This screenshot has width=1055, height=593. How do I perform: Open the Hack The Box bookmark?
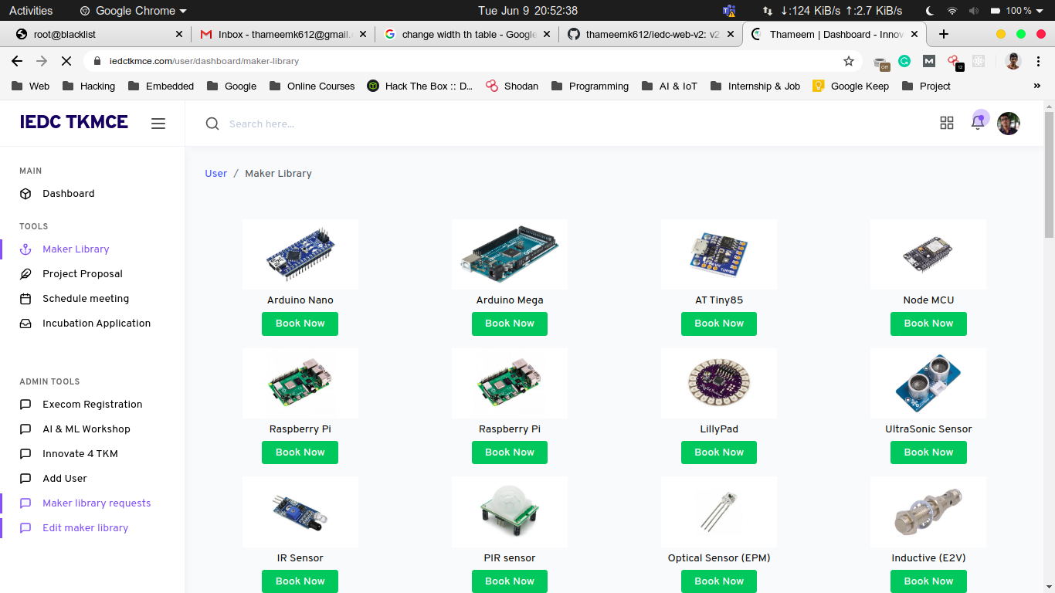pyautogui.click(x=420, y=86)
